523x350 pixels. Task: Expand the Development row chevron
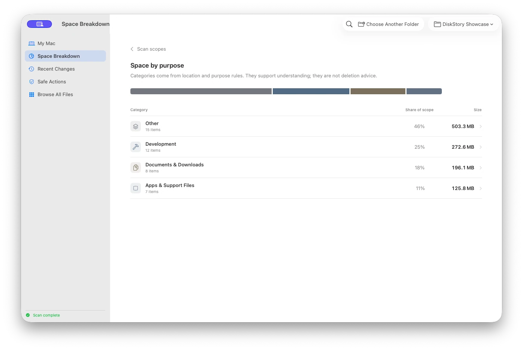(x=481, y=147)
